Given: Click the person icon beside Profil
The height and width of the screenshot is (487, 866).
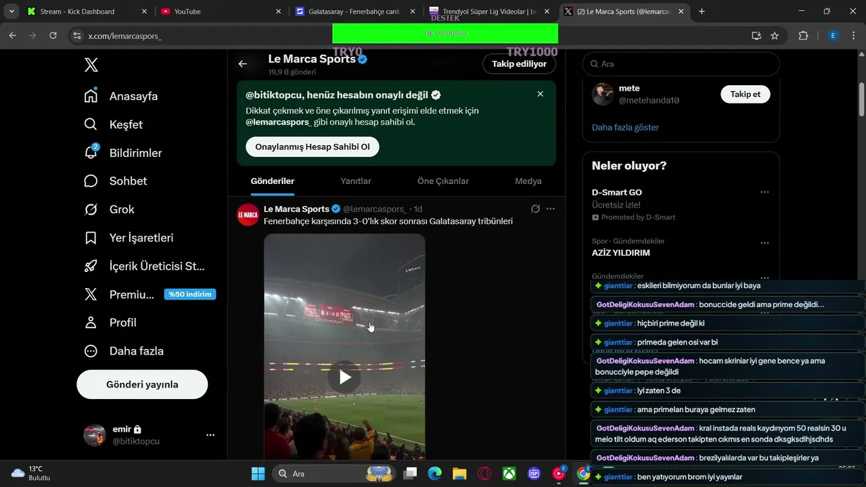Looking at the screenshot, I should tap(91, 323).
